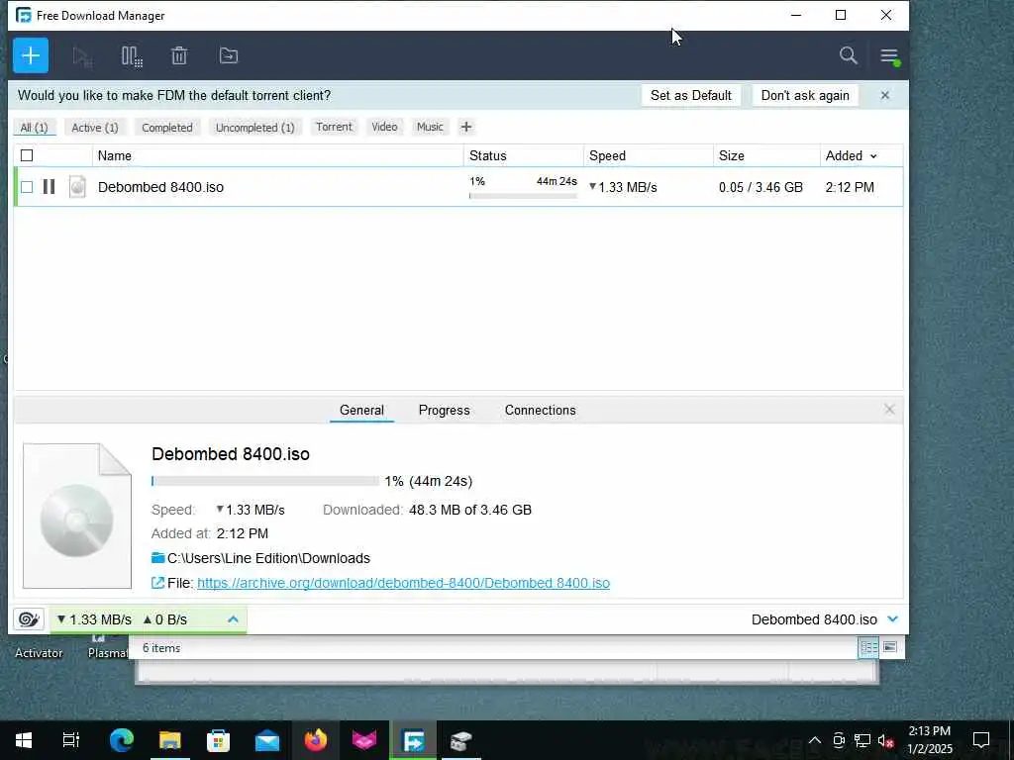The height and width of the screenshot is (760, 1014).
Task: Open Firefox from taskbar
Action: click(x=316, y=740)
